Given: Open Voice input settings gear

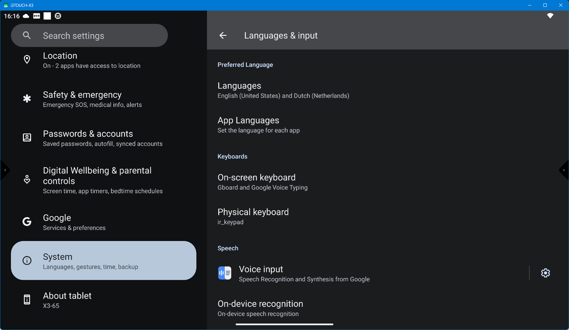Looking at the screenshot, I should [545, 273].
